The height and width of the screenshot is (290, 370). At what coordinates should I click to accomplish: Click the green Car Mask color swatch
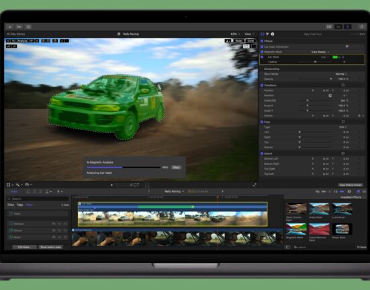(335, 57)
